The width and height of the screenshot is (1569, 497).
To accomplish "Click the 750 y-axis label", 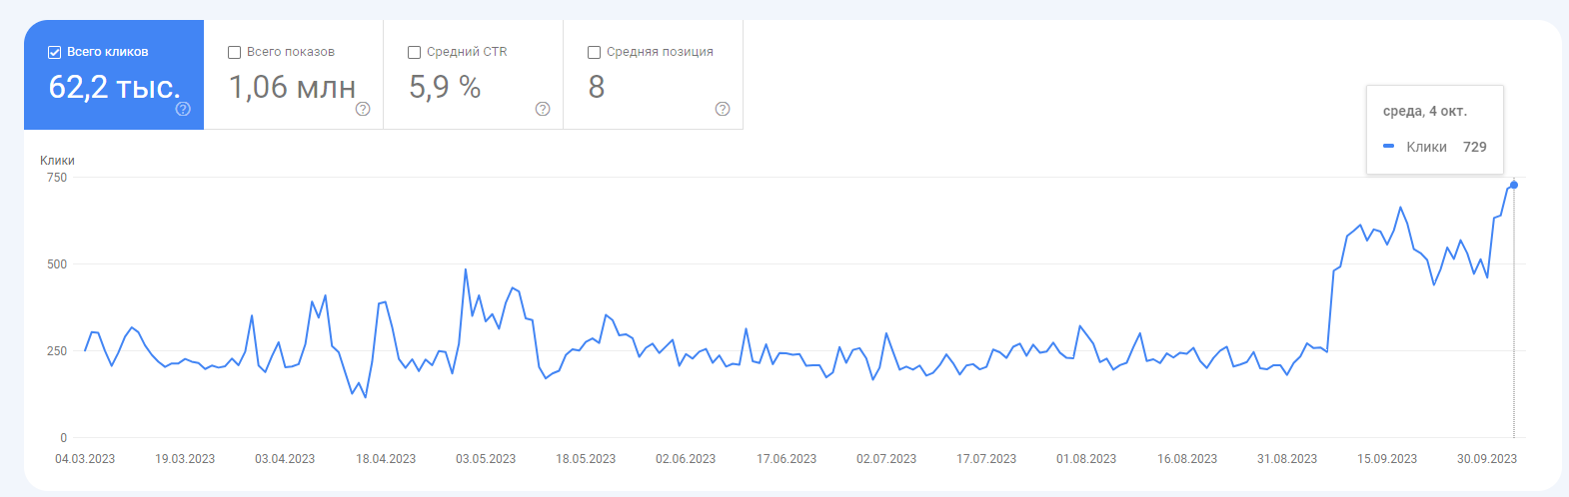I will click(x=57, y=178).
